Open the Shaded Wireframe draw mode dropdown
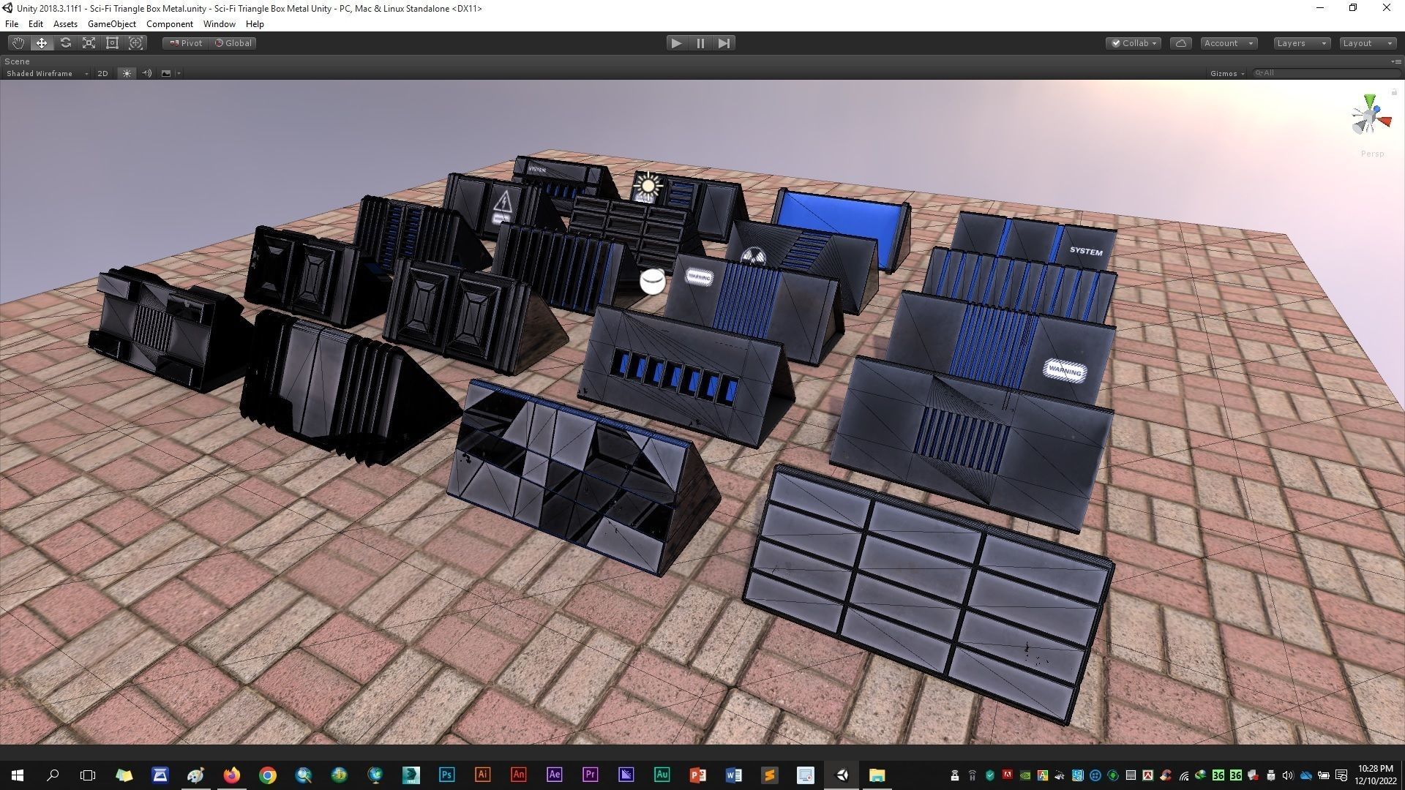The width and height of the screenshot is (1405, 790). pos(47,73)
